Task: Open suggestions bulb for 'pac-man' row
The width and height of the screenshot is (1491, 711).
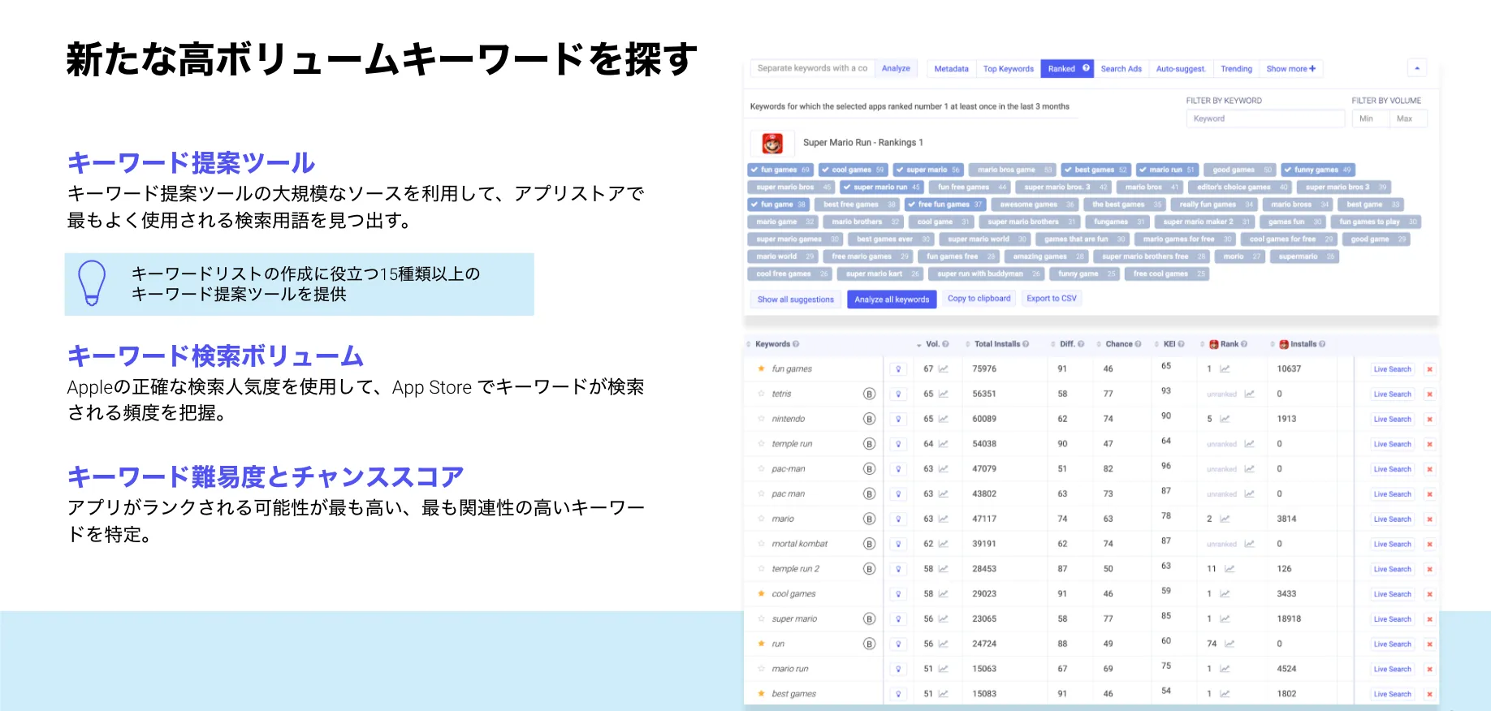Action: [898, 469]
